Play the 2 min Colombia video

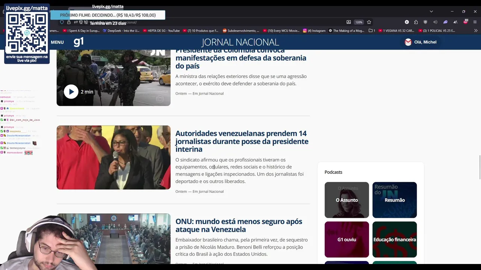pos(71,91)
